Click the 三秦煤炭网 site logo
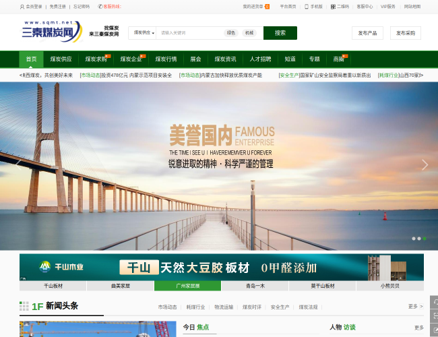 click(x=51, y=32)
